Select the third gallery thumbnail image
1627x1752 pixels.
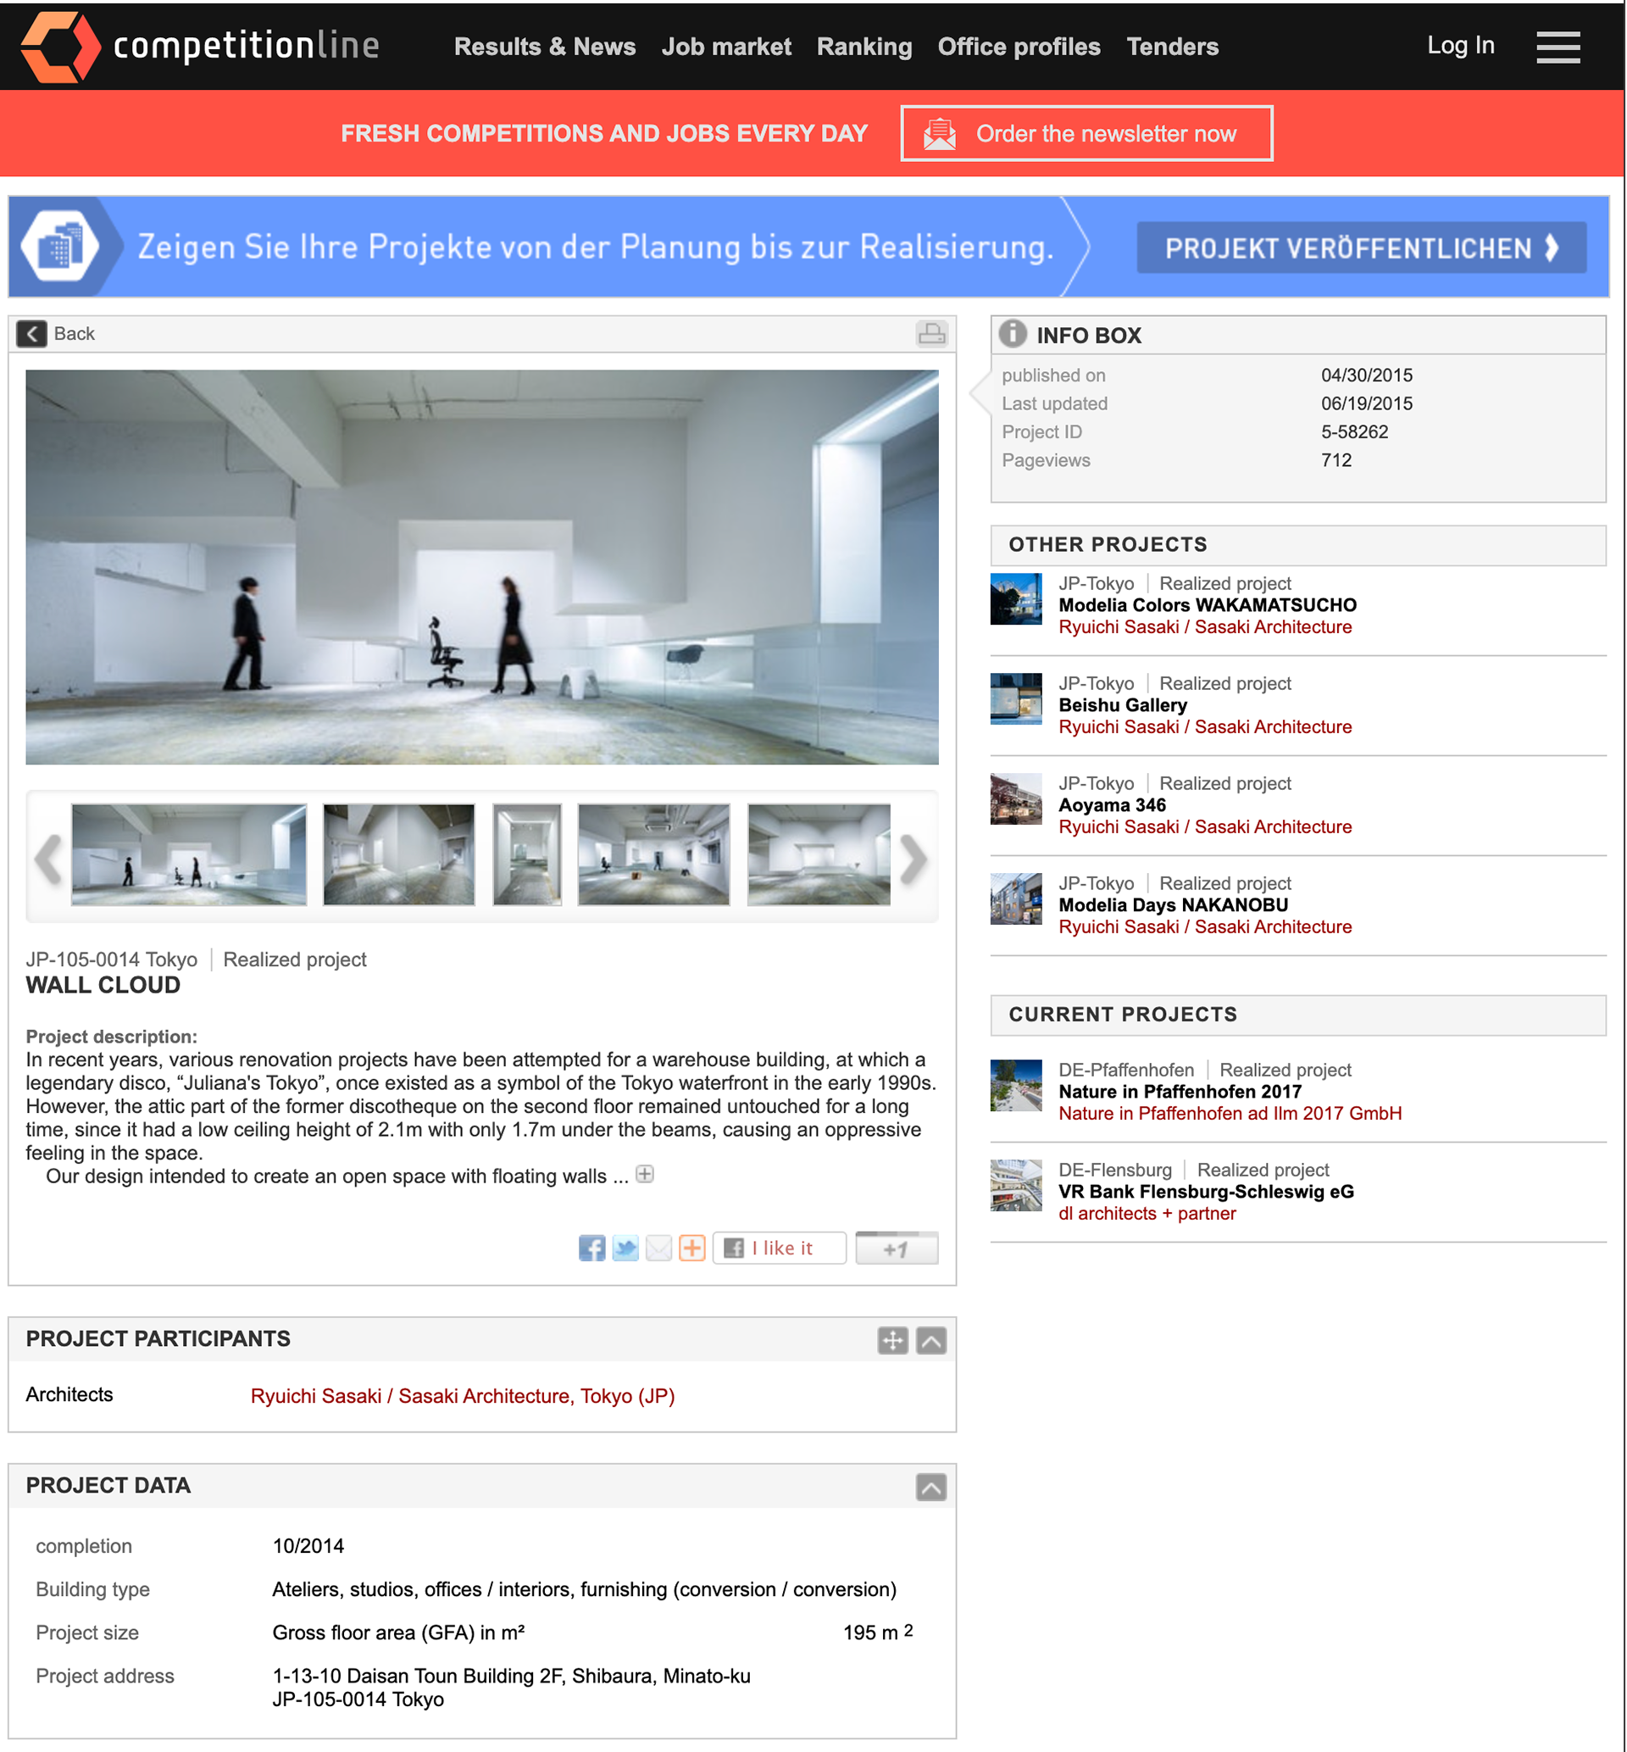coord(526,854)
